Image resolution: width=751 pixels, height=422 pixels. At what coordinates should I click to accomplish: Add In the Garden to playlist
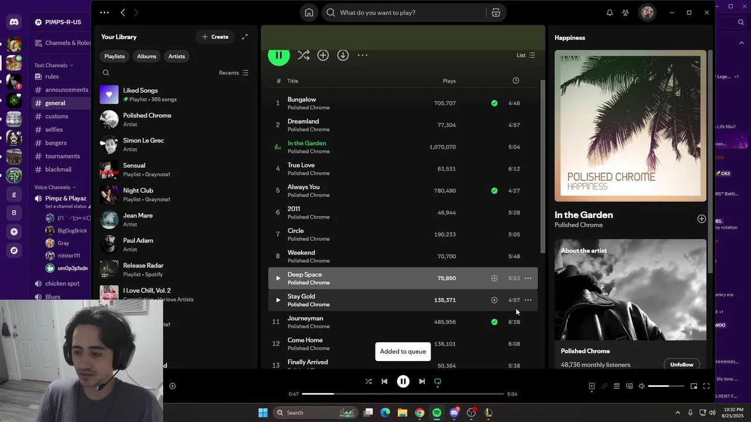[701, 219]
